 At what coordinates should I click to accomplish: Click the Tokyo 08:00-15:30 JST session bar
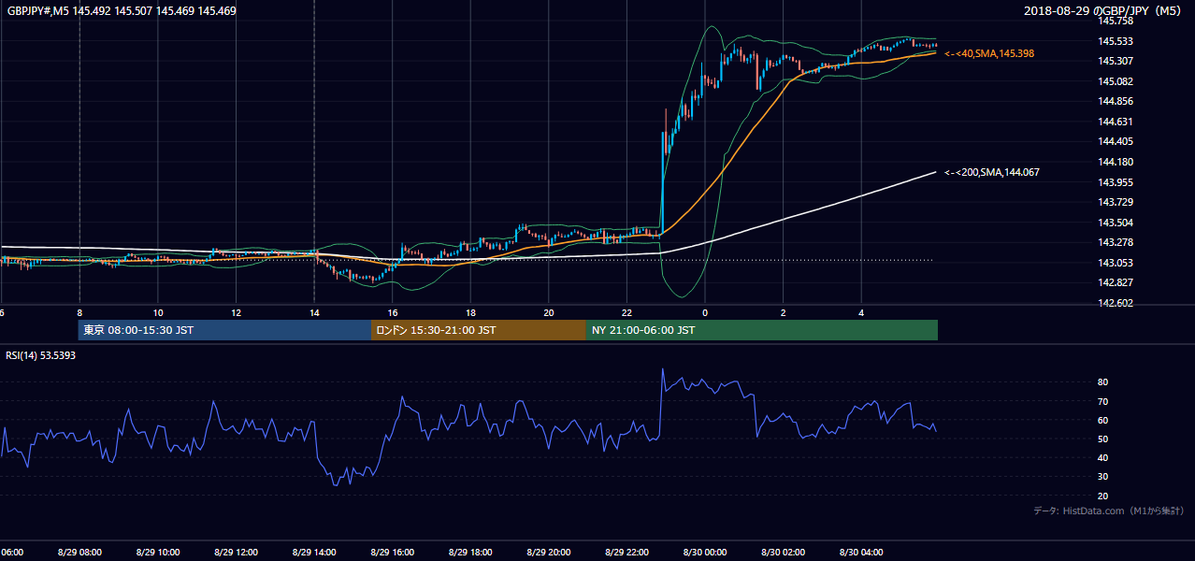(224, 330)
